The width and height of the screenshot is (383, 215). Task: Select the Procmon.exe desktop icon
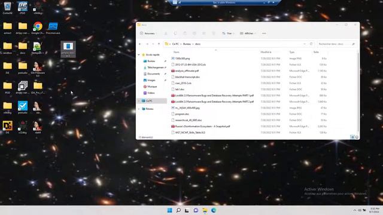point(53,28)
